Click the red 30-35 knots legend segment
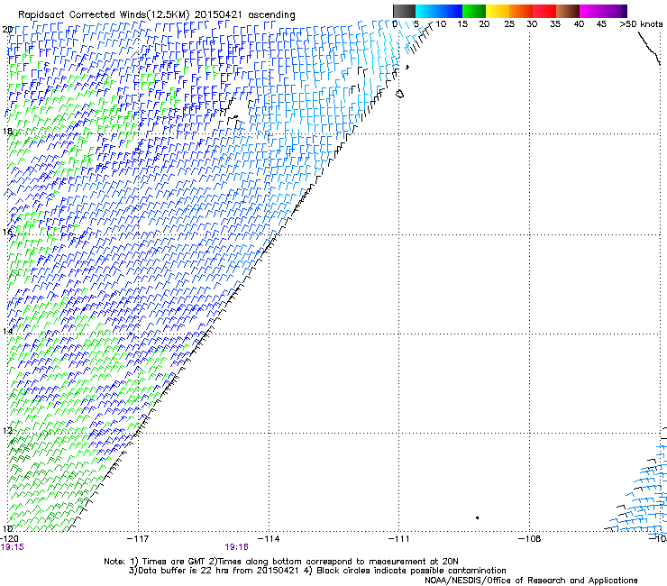667x586 pixels. pos(544,11)
